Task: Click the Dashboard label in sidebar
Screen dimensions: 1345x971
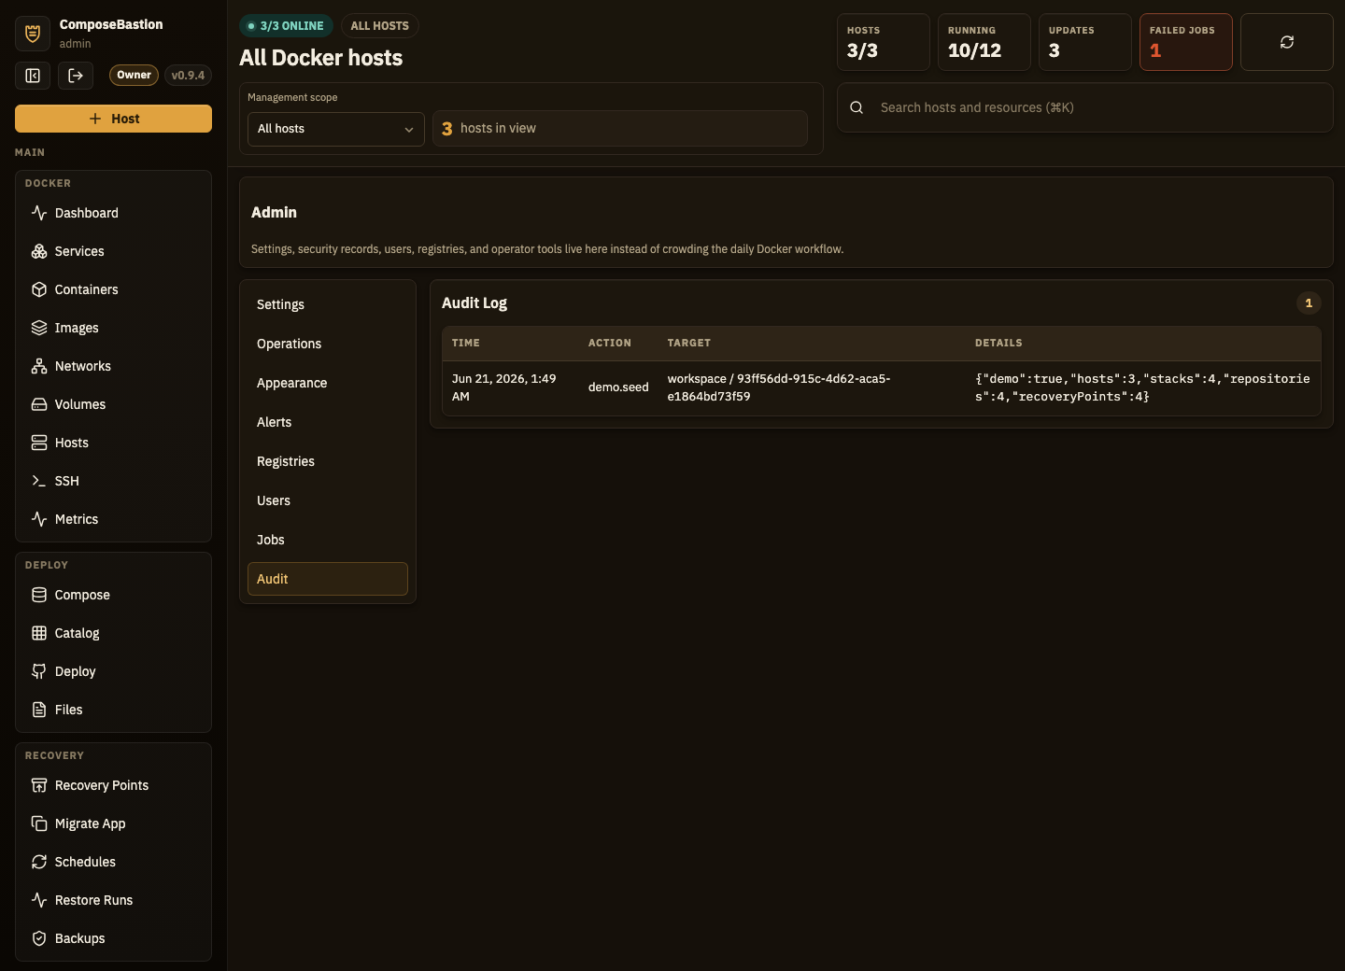Action: click(87, 213)
